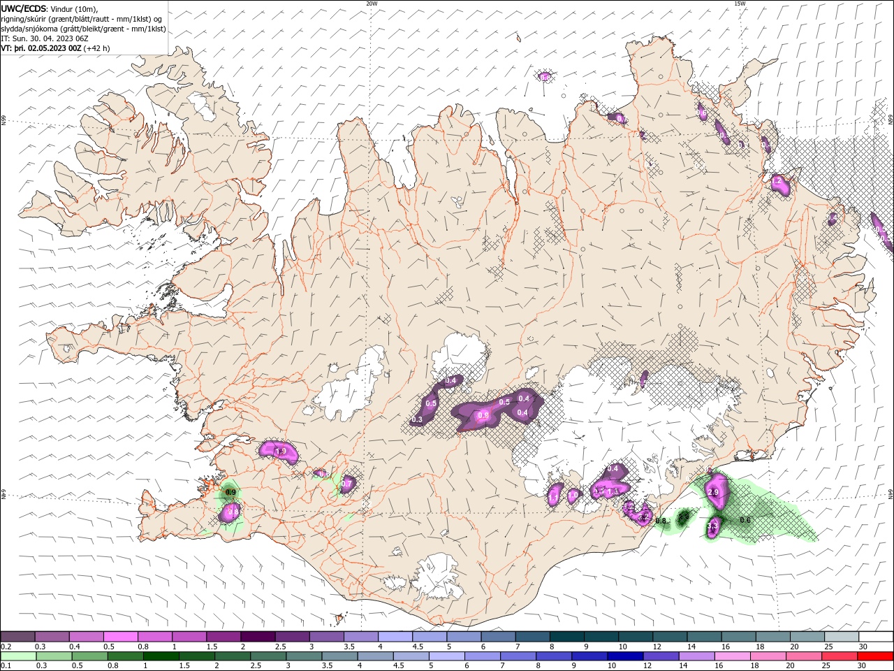The width and height of the screenshot is (894, 671).
Task: Click the 15W longitude label on the top edge
Action: point(739,3)
